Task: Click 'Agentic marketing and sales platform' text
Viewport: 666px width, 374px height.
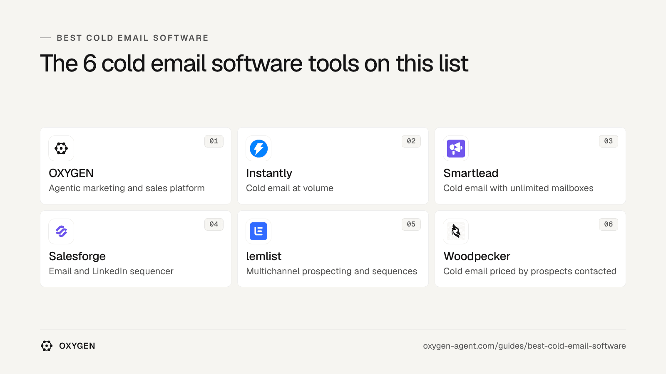Action: (x=127, y=188)
